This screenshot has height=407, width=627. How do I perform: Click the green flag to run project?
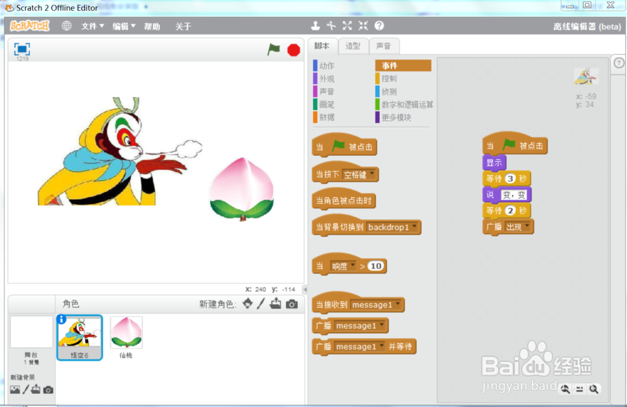[x=274, y=50]
